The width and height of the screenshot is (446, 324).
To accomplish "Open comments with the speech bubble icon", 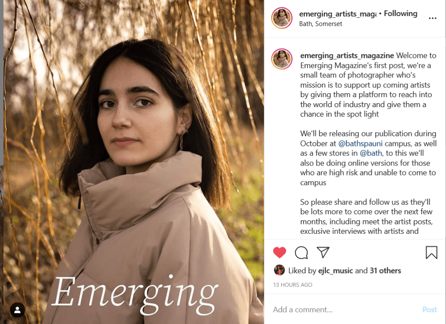I will point(301,252).
